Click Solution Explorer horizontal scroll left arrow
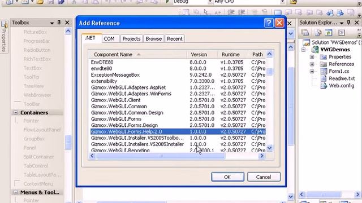Image resolution: width=362 pixels, height=203 pixels. 301,195
